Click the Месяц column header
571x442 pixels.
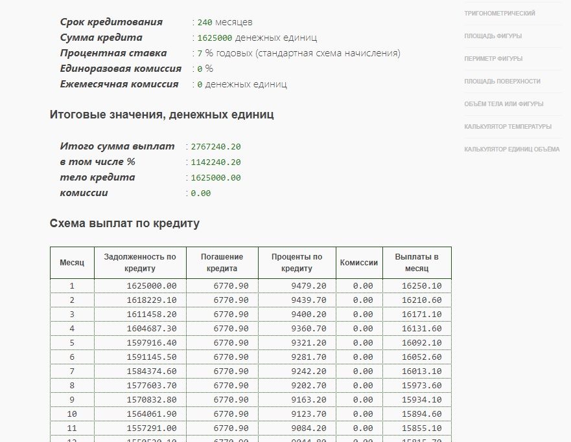pyautogui.click(x=72, y=263)
